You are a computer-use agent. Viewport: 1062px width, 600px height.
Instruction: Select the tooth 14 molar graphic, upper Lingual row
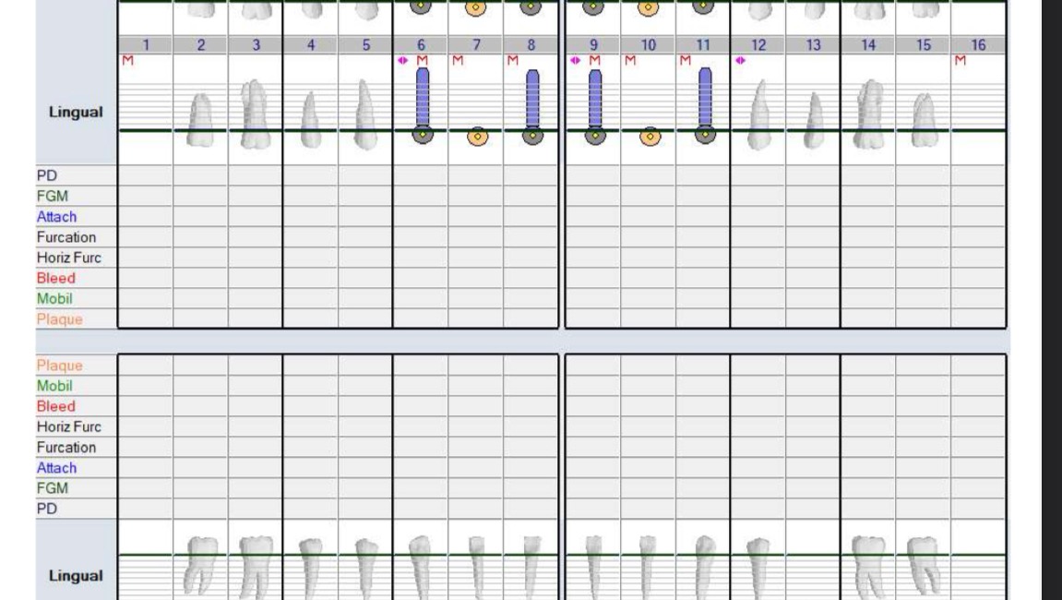click(870, 114)
